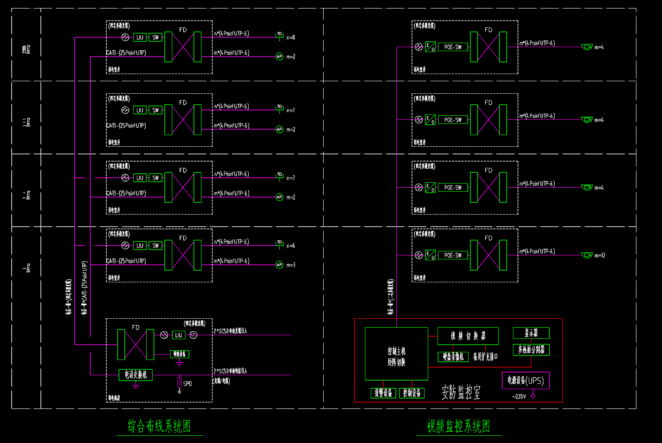Click the 一层 floor label
This screenshot has width=662, height=443.
(x=26, y=268)
